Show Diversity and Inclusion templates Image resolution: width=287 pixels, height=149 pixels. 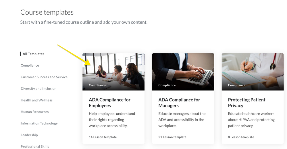point(38,89)
